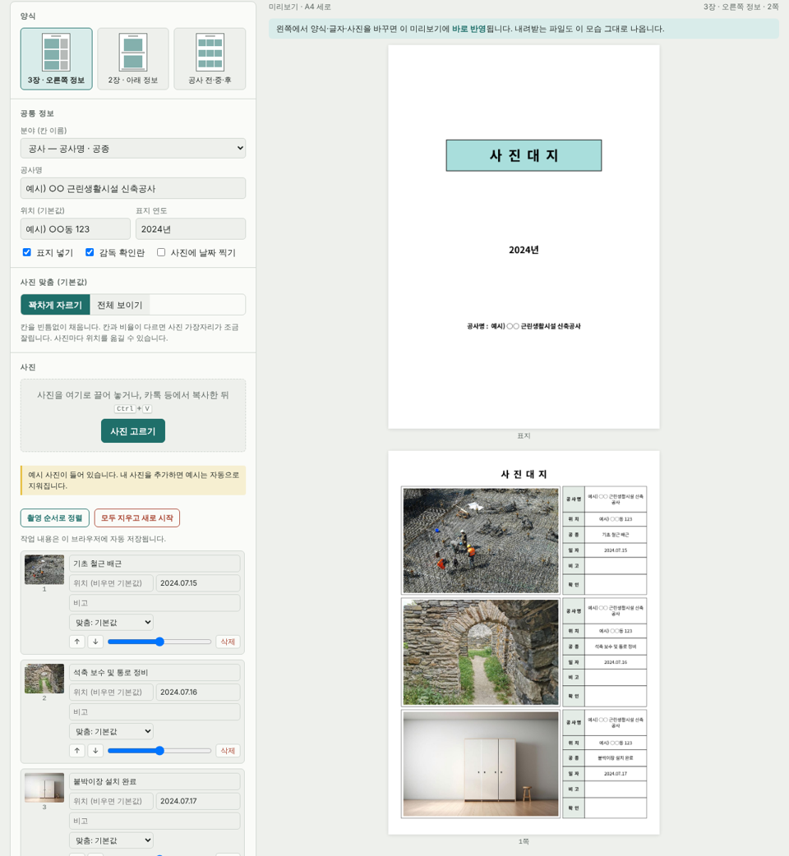Toggle the 표지 넣기 checkbox

27,252
